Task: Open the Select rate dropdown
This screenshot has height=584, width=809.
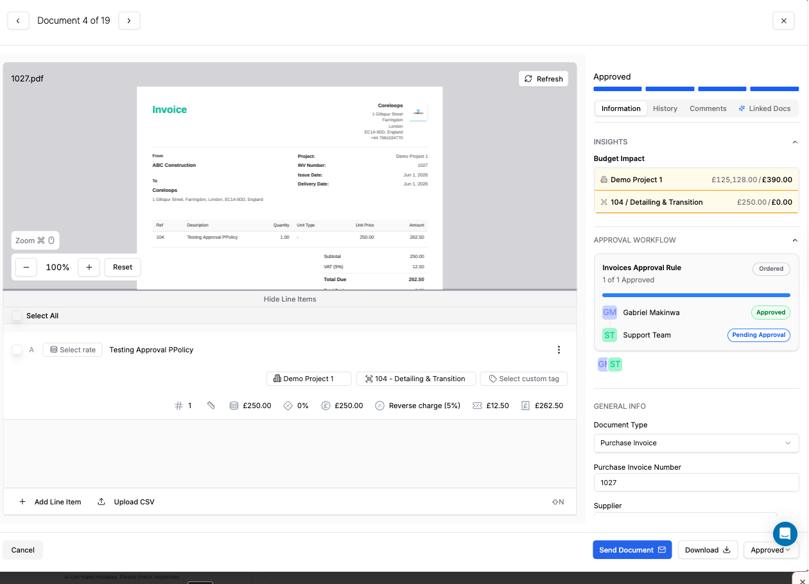Action: [x=73, y=350]
